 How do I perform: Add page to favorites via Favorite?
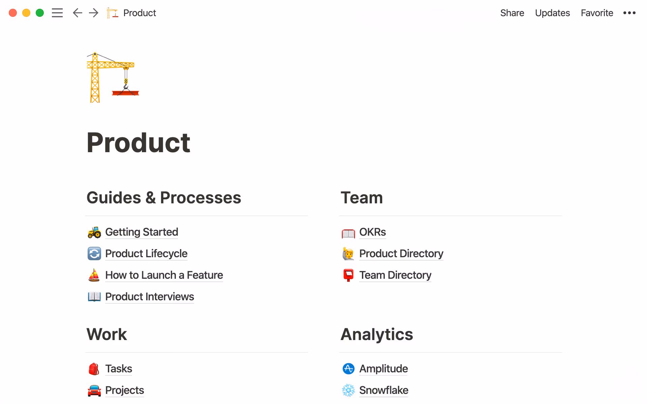point(597,13)
